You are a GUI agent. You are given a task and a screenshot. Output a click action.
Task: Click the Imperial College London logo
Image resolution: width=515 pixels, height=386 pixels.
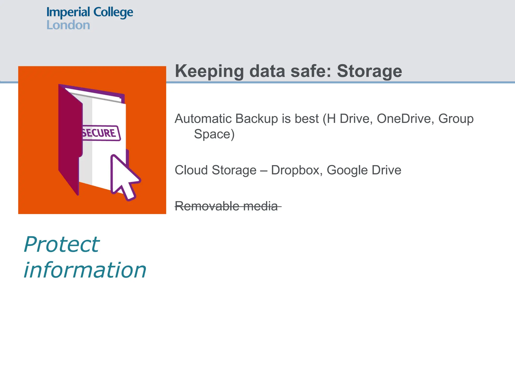tap(90, 18)
